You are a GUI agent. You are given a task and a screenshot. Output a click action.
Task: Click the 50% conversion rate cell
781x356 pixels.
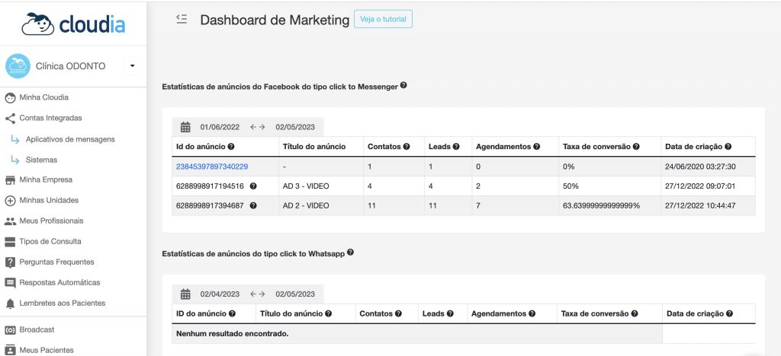pos(609,186)
